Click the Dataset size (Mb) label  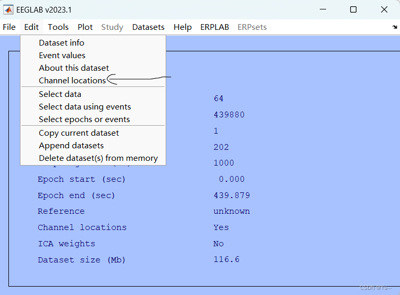click(82, 260)
